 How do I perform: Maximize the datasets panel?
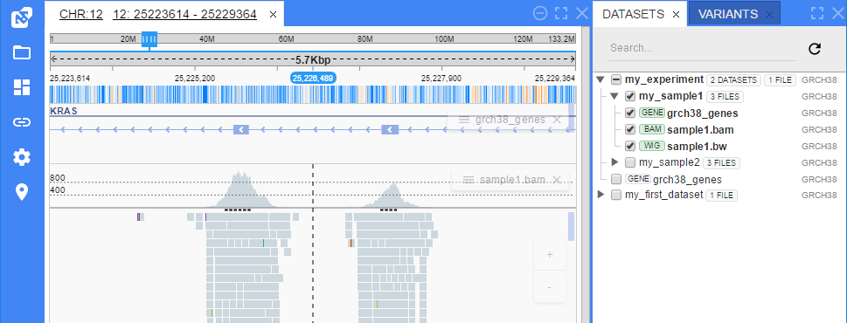coord(817,13)
